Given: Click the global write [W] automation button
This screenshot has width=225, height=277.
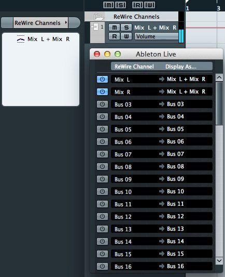Looking at the screenshot, I should pyautogui.click(x=150, y=5).
